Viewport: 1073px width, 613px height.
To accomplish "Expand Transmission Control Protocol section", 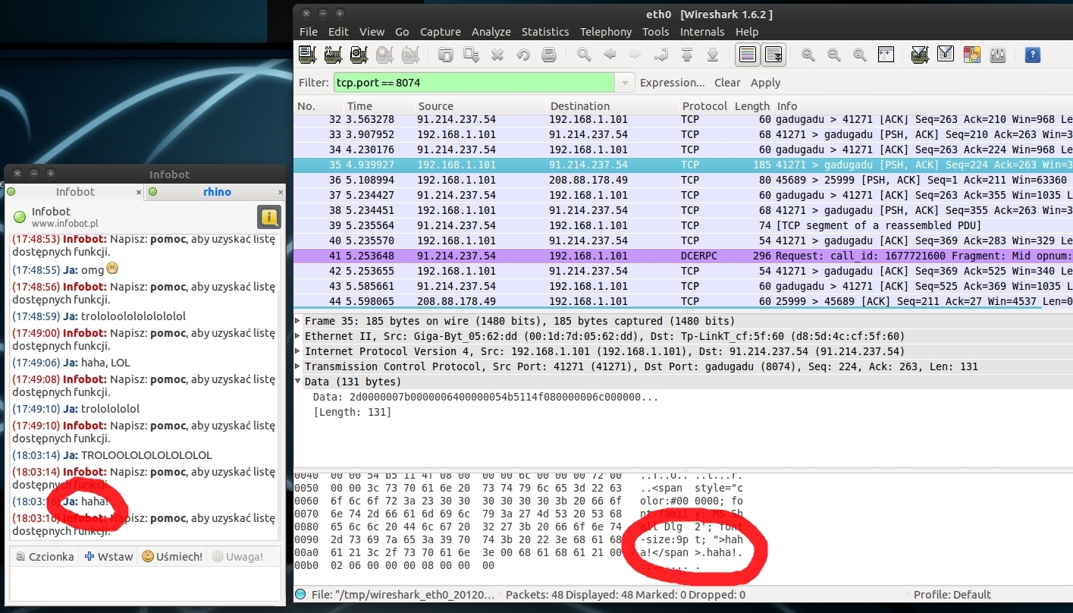I will click(x=298, y=366).
